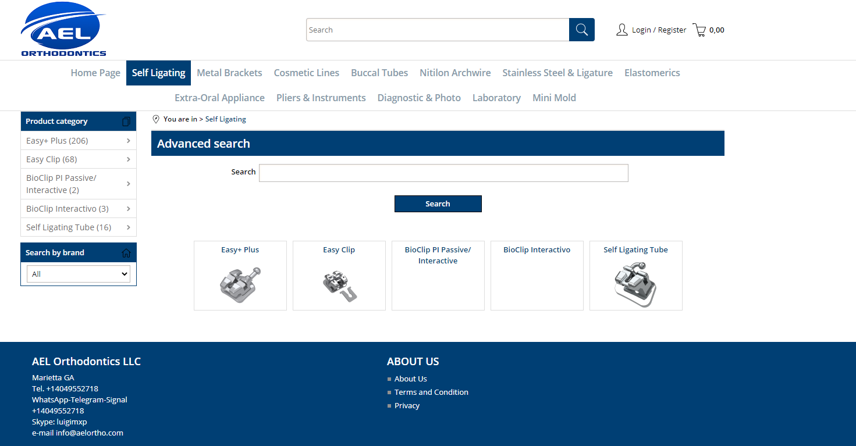Click the AEL Orthodontics LLC footer heading
The image size is (856, 446).
point(86,362)
